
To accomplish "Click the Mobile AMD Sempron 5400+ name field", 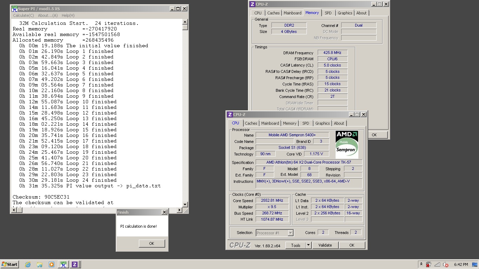I will pos(292,135).
